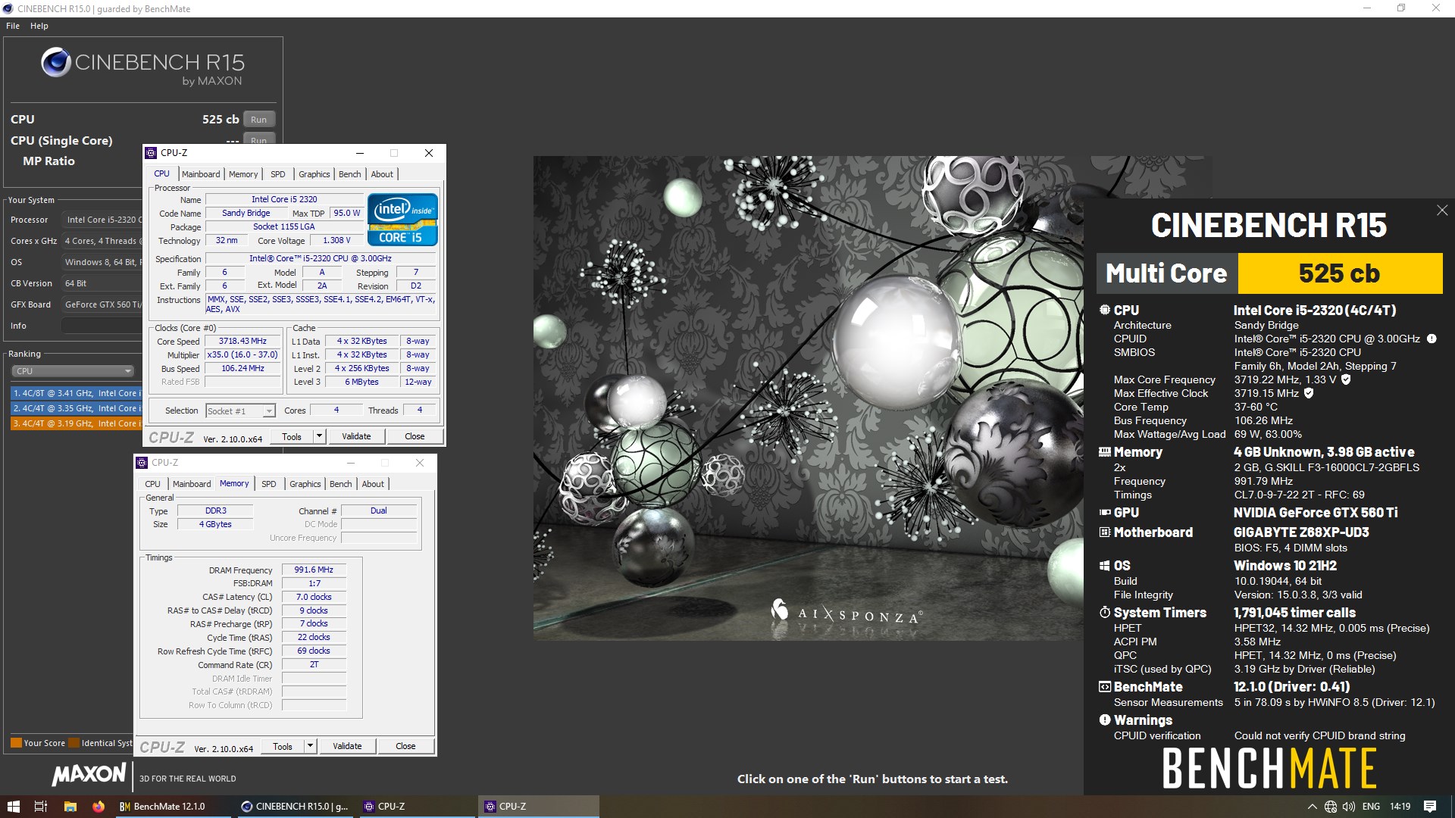
Task: Click the System Timers clock icon
Action: (1105, 612)
